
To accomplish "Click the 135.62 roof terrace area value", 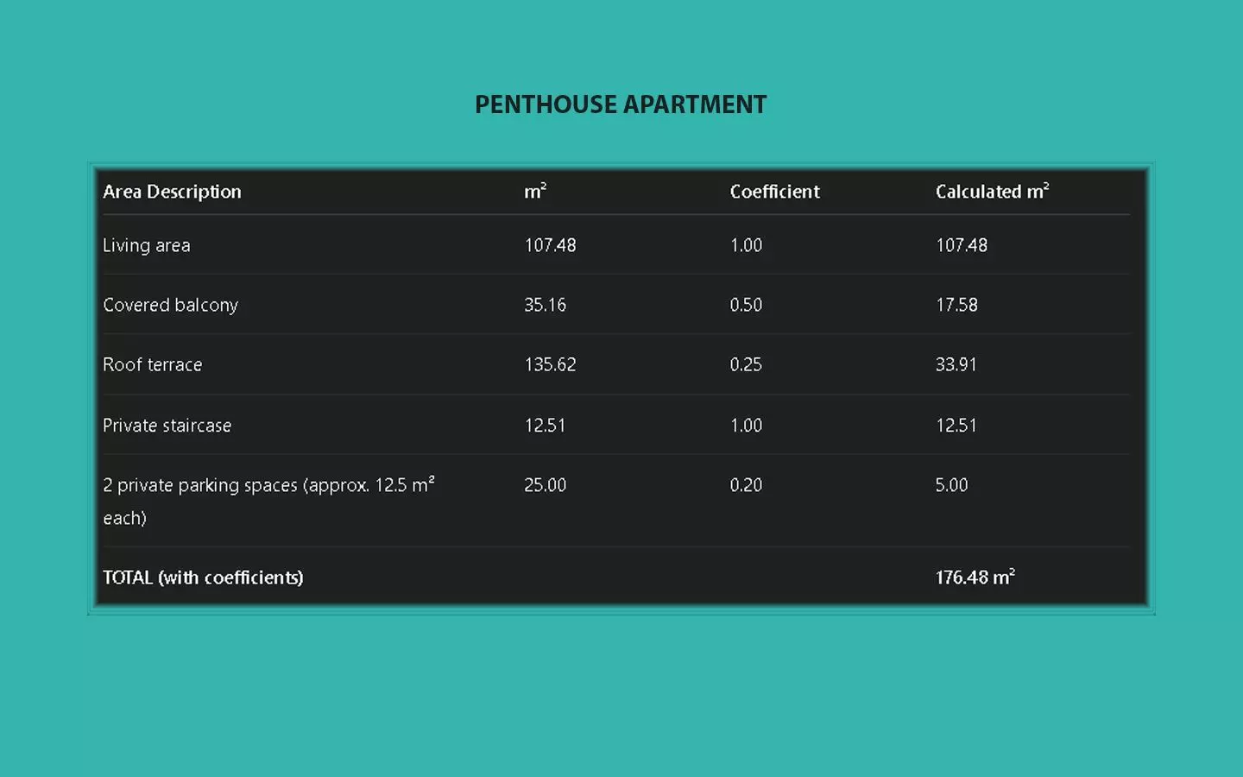I will click(x=550, y=364).
